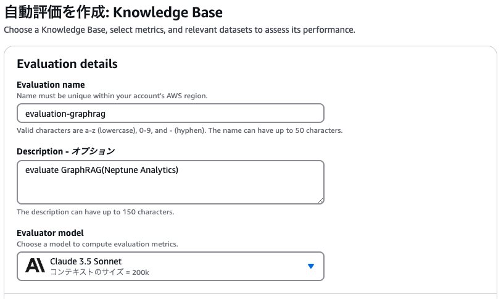Click the name uniqueness hint text
Viewport: 501px width, 299px height.
111,96
